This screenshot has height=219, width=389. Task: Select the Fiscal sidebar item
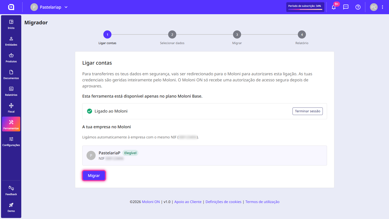[11, 108]
